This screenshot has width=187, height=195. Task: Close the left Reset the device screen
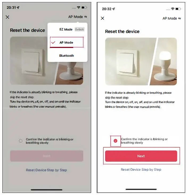(x=7, y=17)
